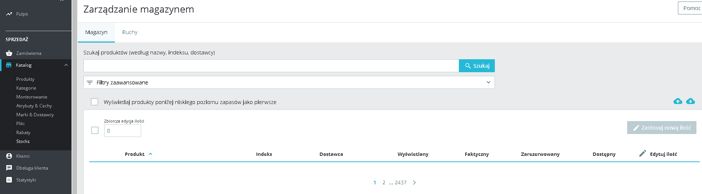Screen dimensions: 702x194
Task: Enable showing low stock products first
Action: click(95, 102)
